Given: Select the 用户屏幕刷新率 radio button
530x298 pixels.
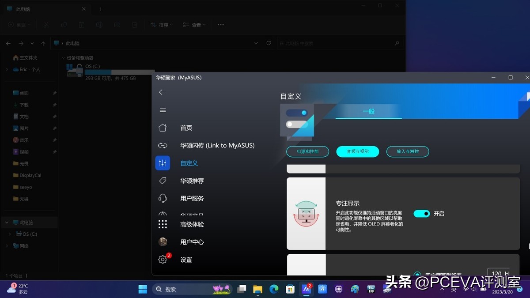Looking at the screenshot, I should tap(417, 274).
